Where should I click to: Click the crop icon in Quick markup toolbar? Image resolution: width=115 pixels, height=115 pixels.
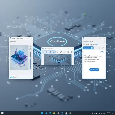(x=65, y=52)
